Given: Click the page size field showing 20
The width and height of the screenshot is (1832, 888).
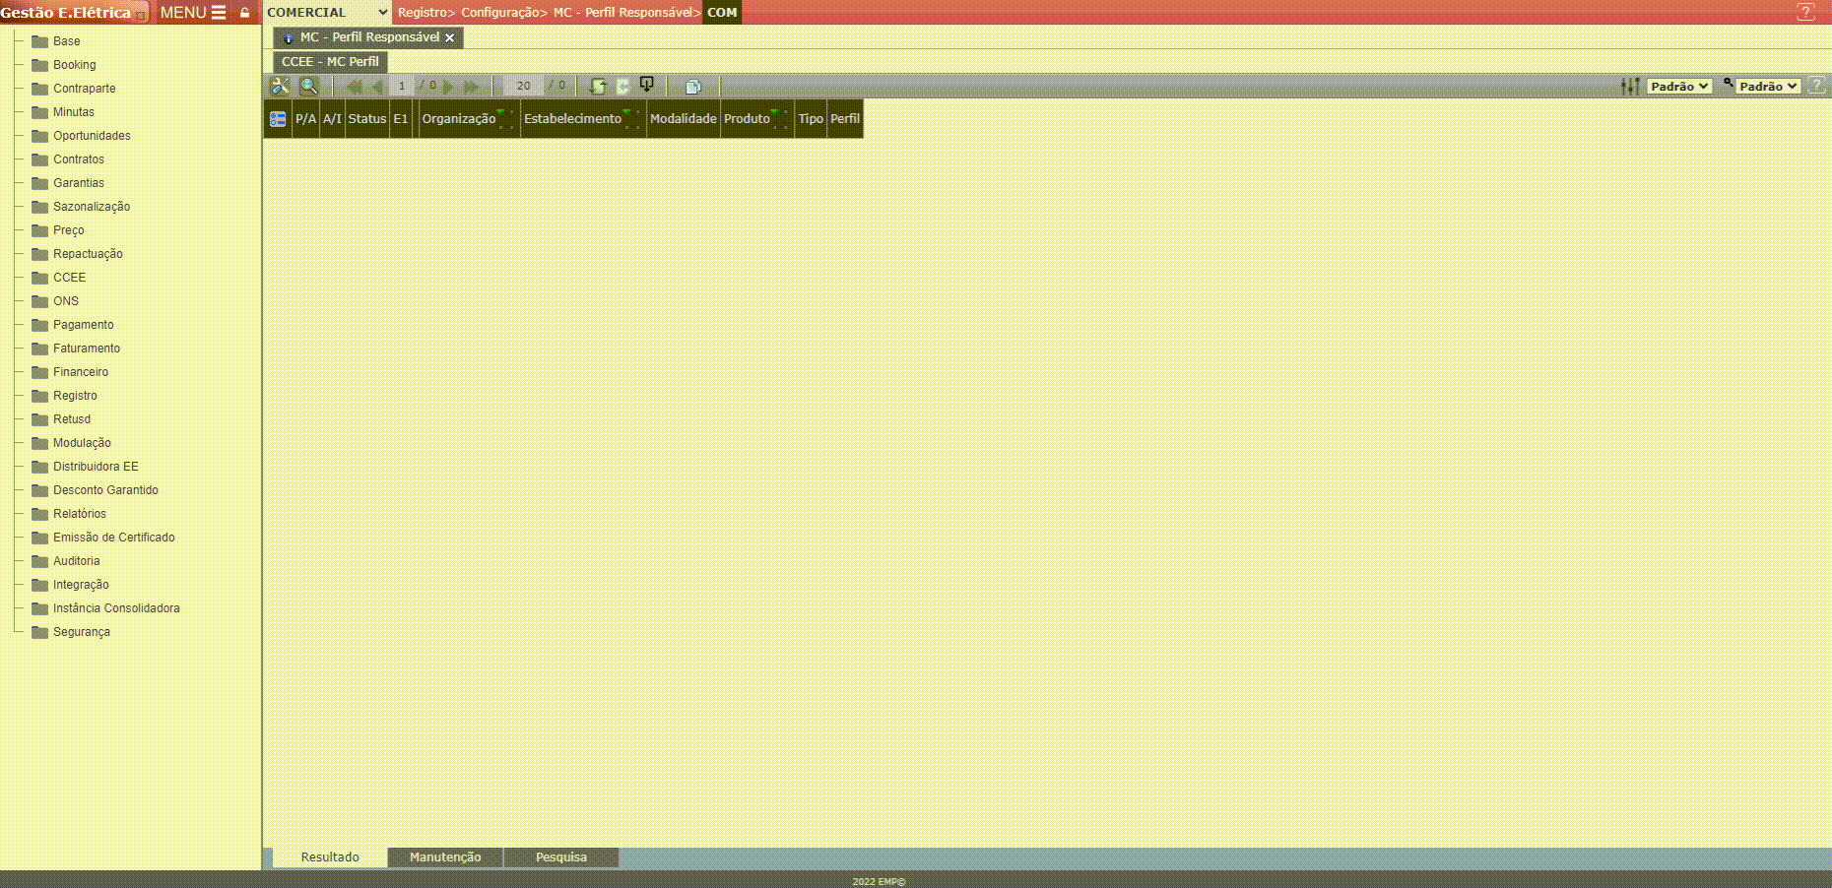Looking at the screenshot, I should coord(524,87).
